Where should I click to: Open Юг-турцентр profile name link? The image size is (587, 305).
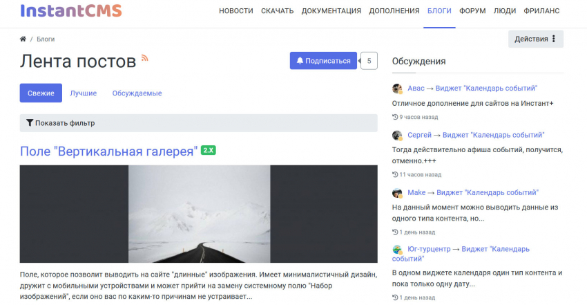(429, 249)
